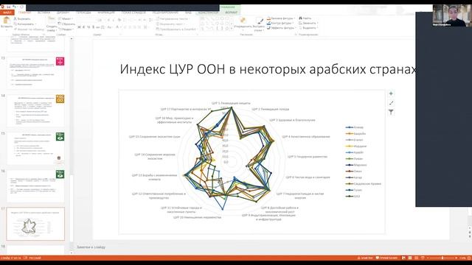472x265 pixels.
Task: Click the Copy (Копировать) command
Action: pyautogui.click(x=24, y=24)
